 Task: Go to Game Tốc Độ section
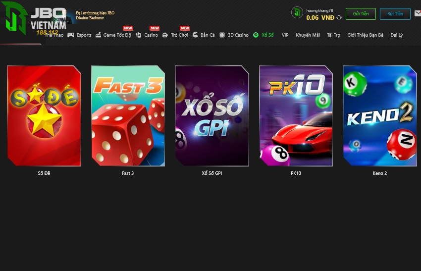[117, 35]
